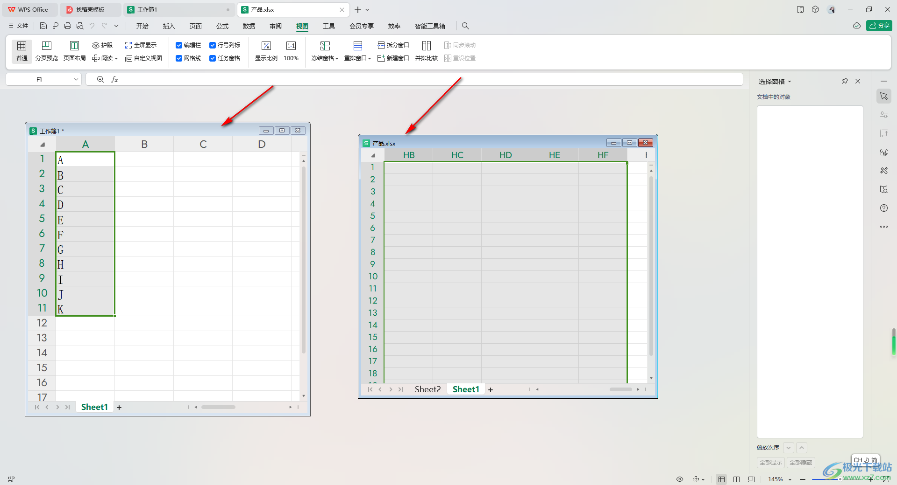The image size is (897, 485).
Task: Click the zoom out minus in status bar
Action: coord(803,479)
